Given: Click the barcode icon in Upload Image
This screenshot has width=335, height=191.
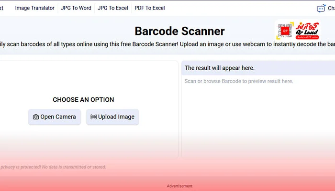Looking at the screenshot, I should [x=93, y=117].
